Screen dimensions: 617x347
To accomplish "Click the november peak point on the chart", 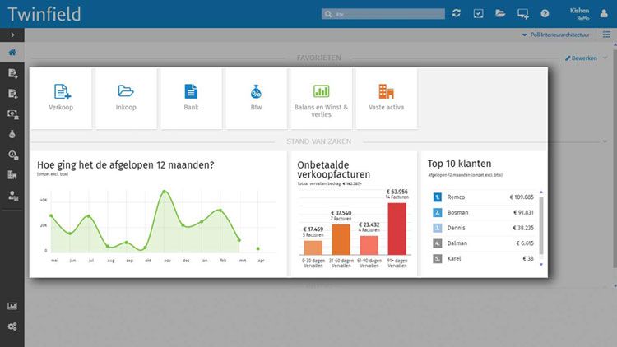I will click(165, 192).
